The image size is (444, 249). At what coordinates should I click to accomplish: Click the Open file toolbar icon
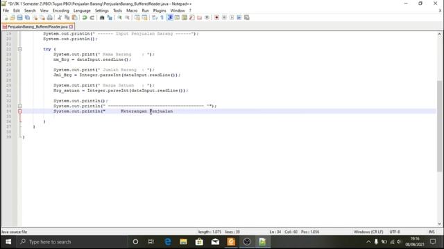(12, 17)
